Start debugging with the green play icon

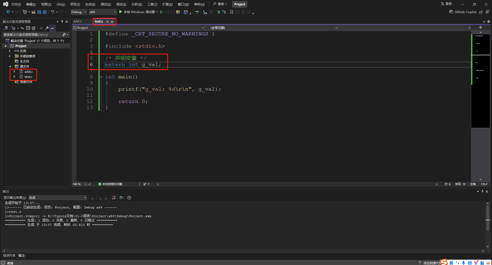(120, 12)
